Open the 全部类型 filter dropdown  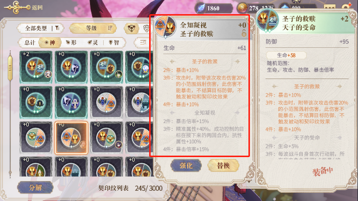coord(41,28)
